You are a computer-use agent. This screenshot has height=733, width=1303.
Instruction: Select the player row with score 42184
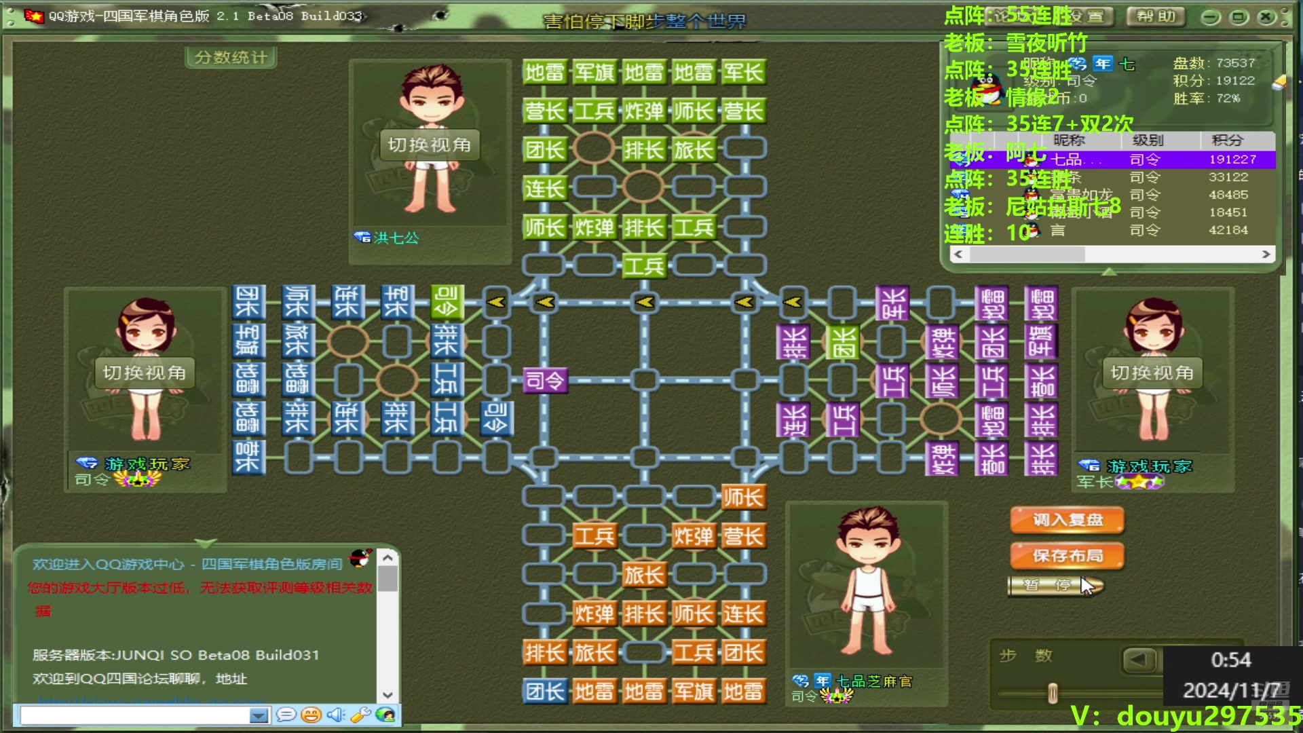coord(1113,230)
